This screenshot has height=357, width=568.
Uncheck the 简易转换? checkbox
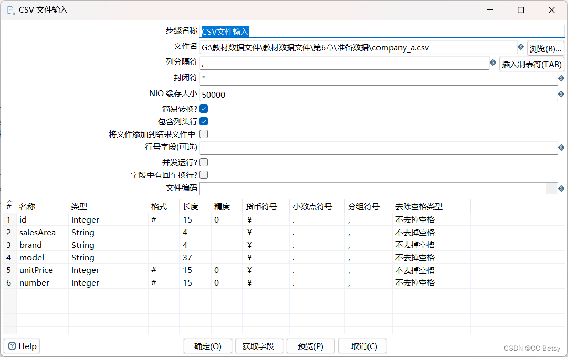pyautogui.click(x=203, y=109)
